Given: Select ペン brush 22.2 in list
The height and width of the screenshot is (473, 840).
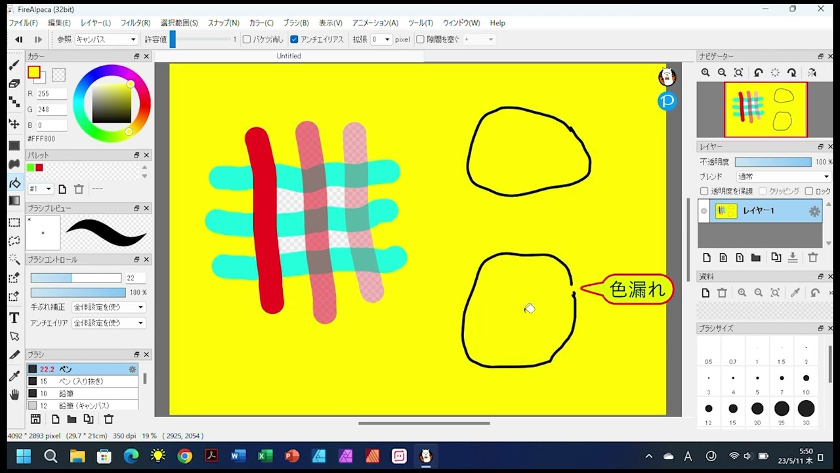Looking at the screenshot, I should (83, 369).
